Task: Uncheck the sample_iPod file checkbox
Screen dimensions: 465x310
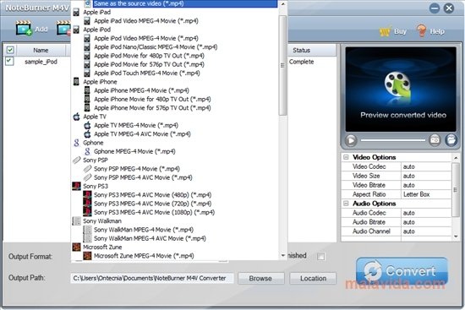Action: click(x=9, y=62)
